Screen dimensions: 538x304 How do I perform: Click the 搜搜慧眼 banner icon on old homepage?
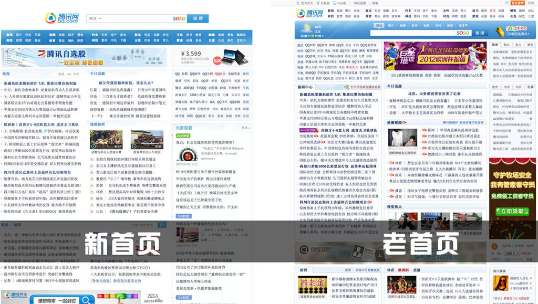coord(304,249)
